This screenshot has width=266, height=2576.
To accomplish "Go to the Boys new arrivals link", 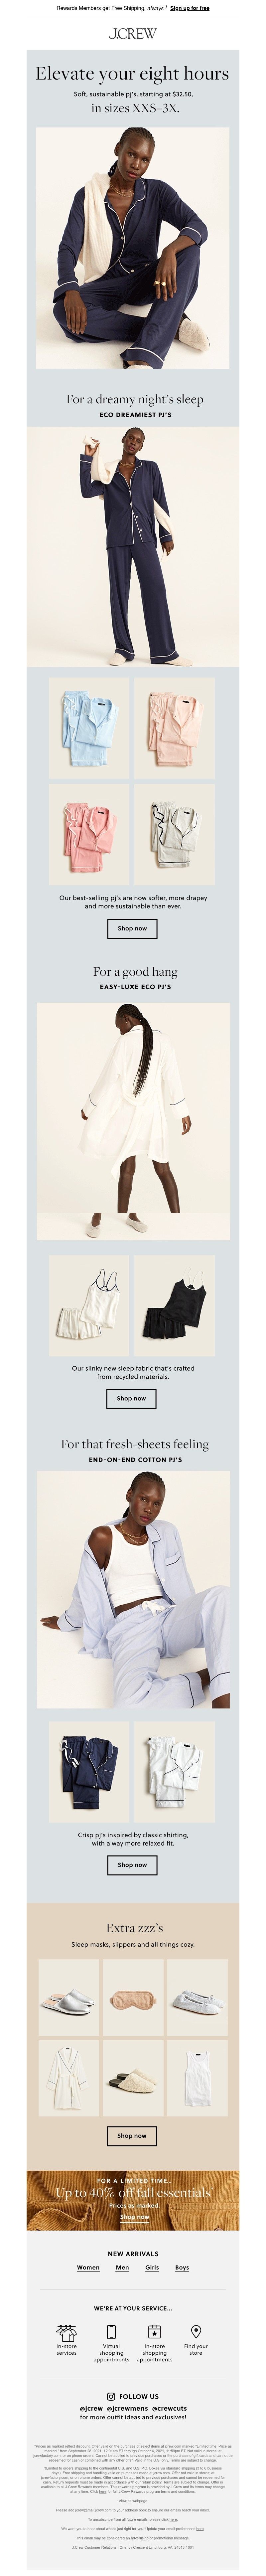I will (x=182, y=2267).
